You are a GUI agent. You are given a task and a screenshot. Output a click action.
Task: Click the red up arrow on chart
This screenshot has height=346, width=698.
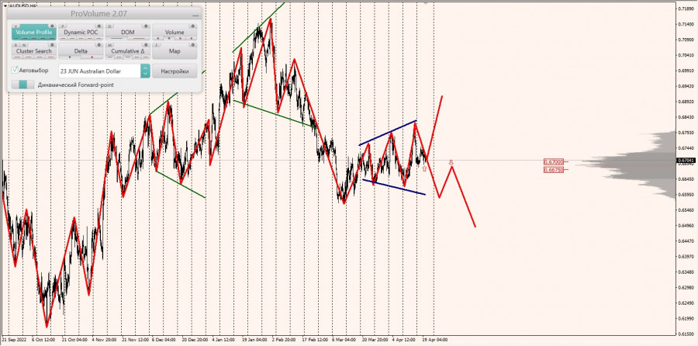pos(424,169)
